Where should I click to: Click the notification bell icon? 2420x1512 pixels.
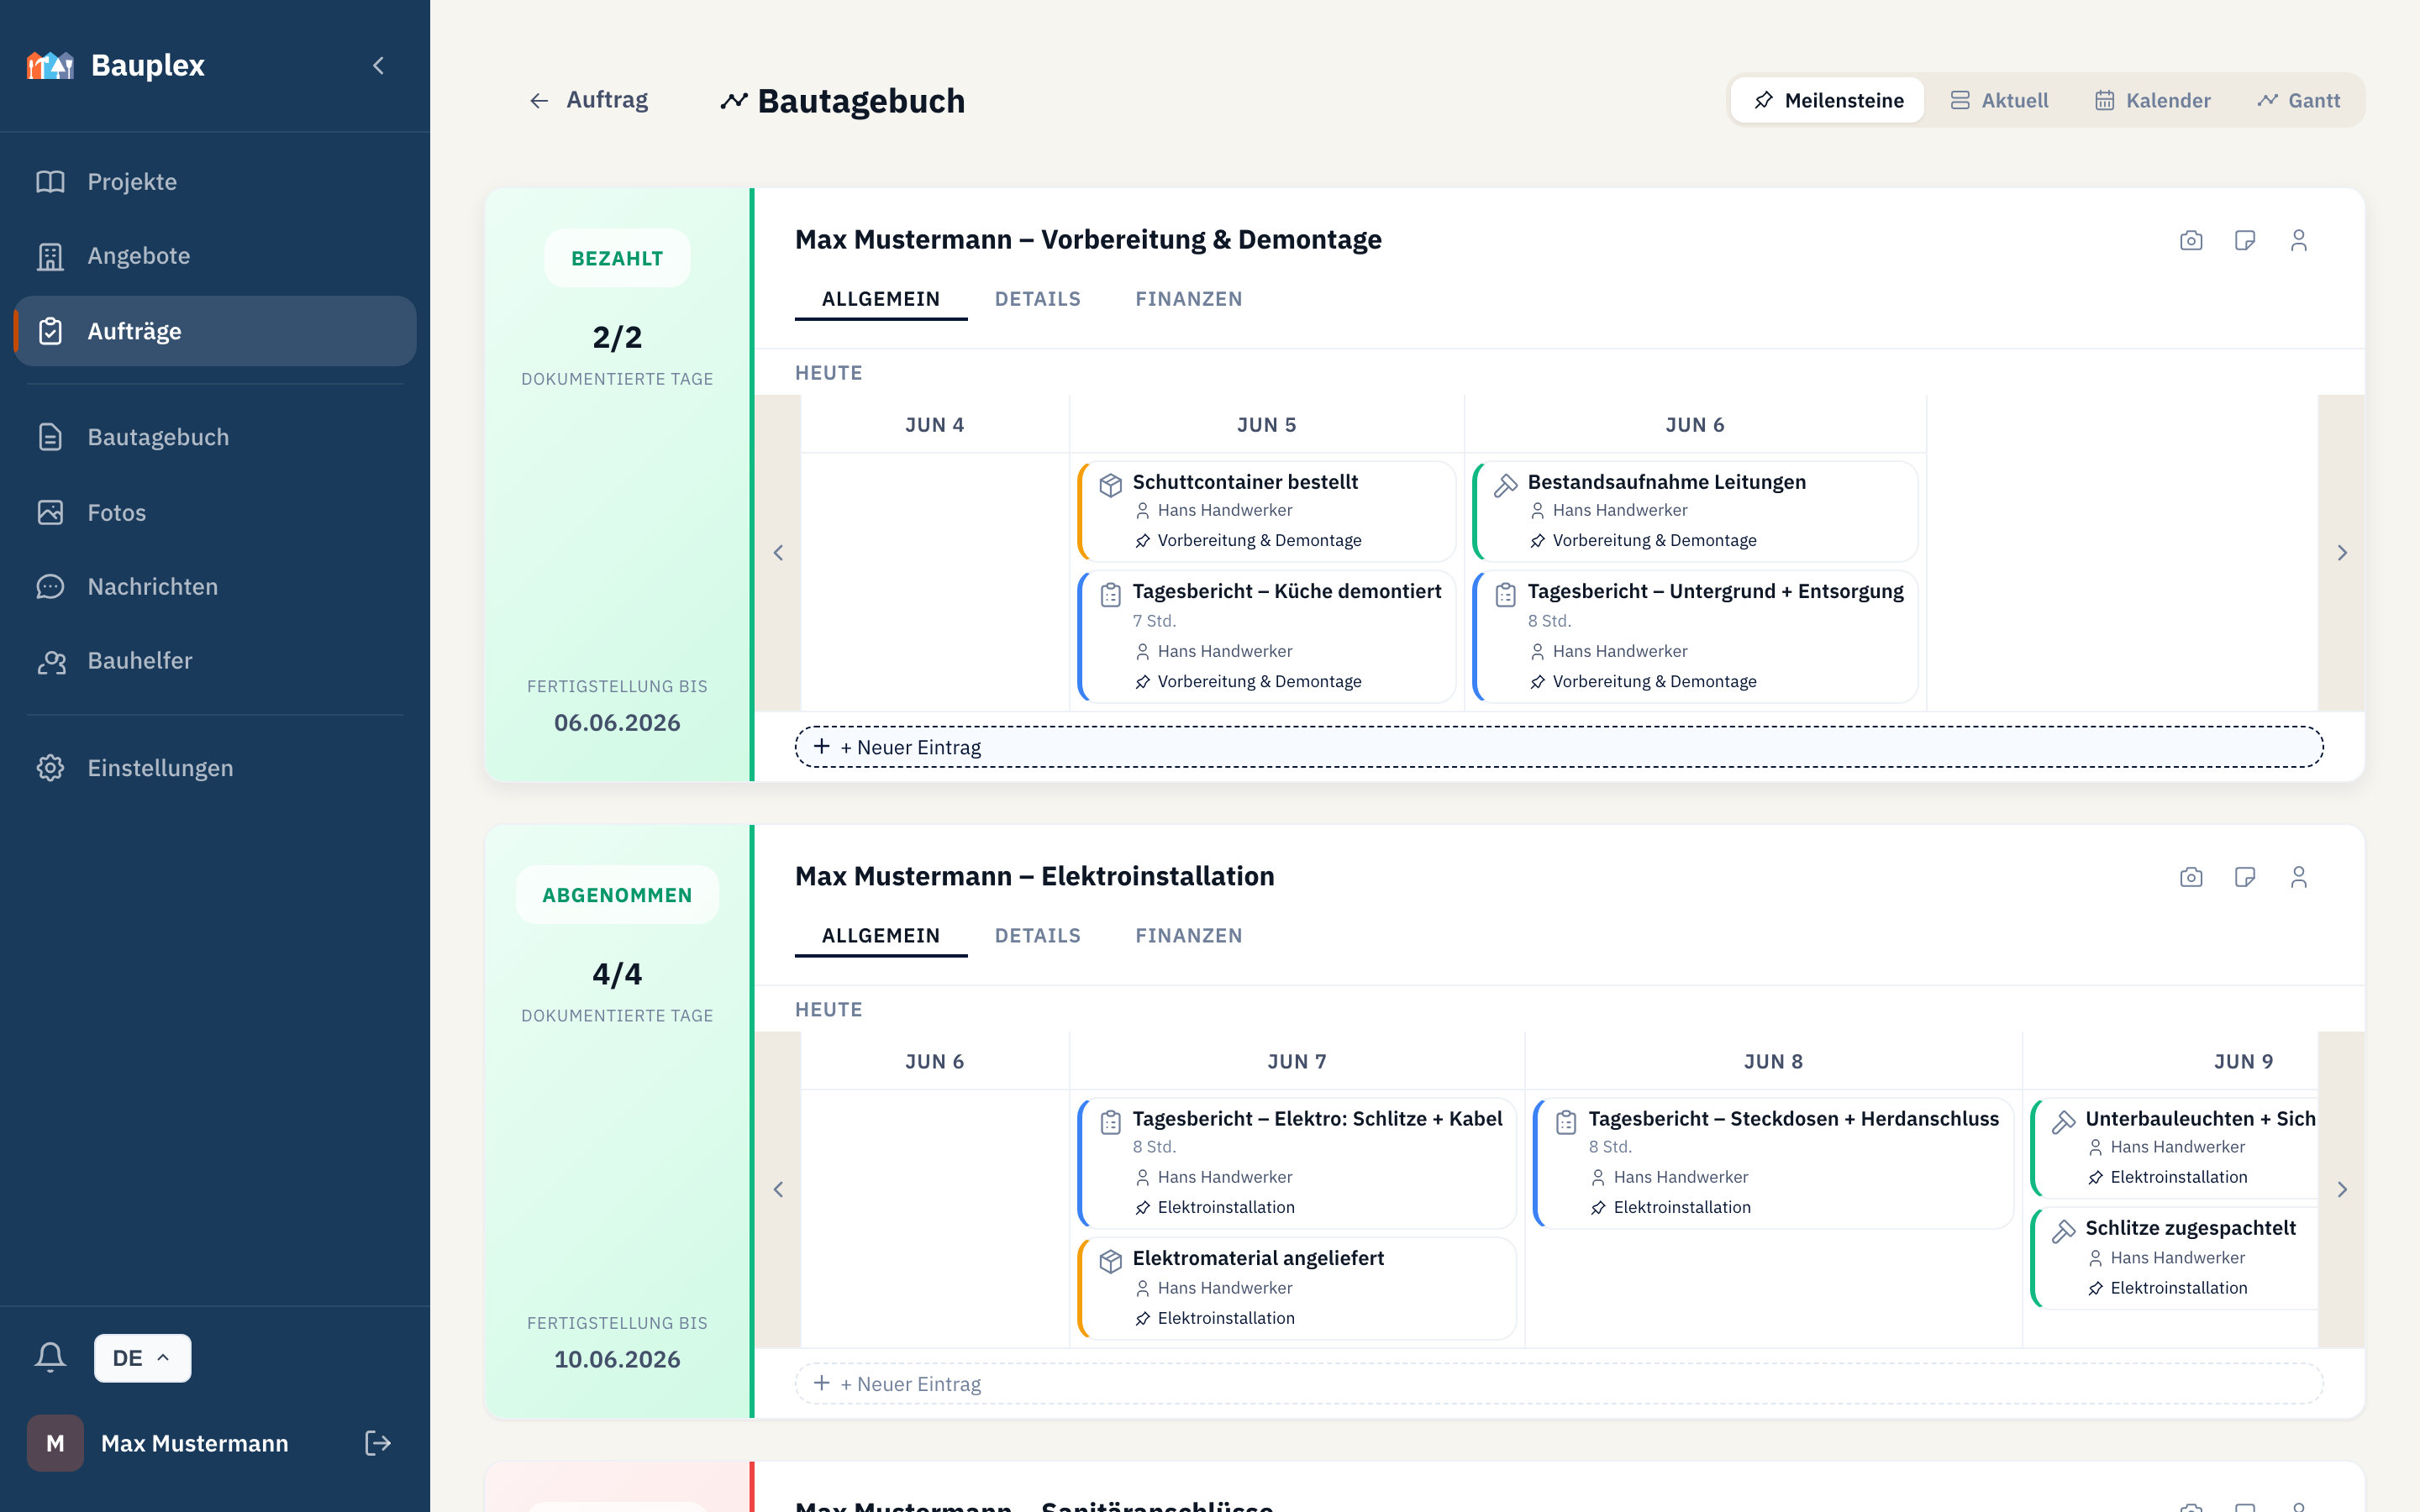click(50, 1358)
